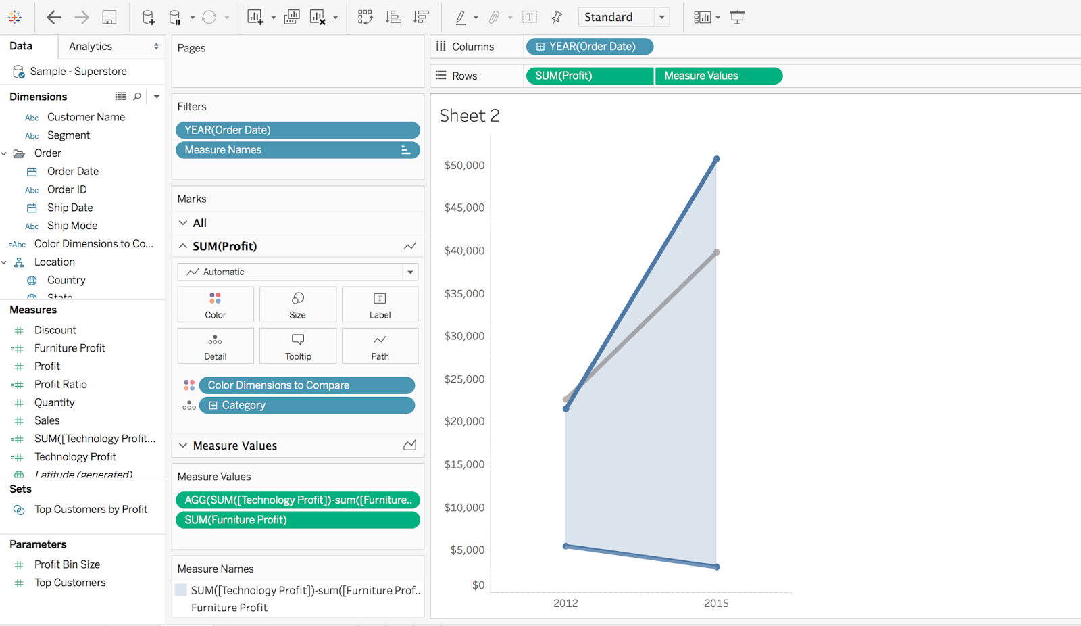Select the Data tab
1081x626 pixels.
[x=21, y=46]
